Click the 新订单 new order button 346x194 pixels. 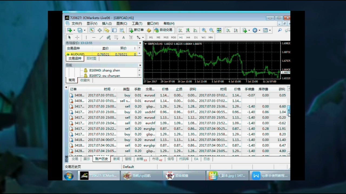136,30
